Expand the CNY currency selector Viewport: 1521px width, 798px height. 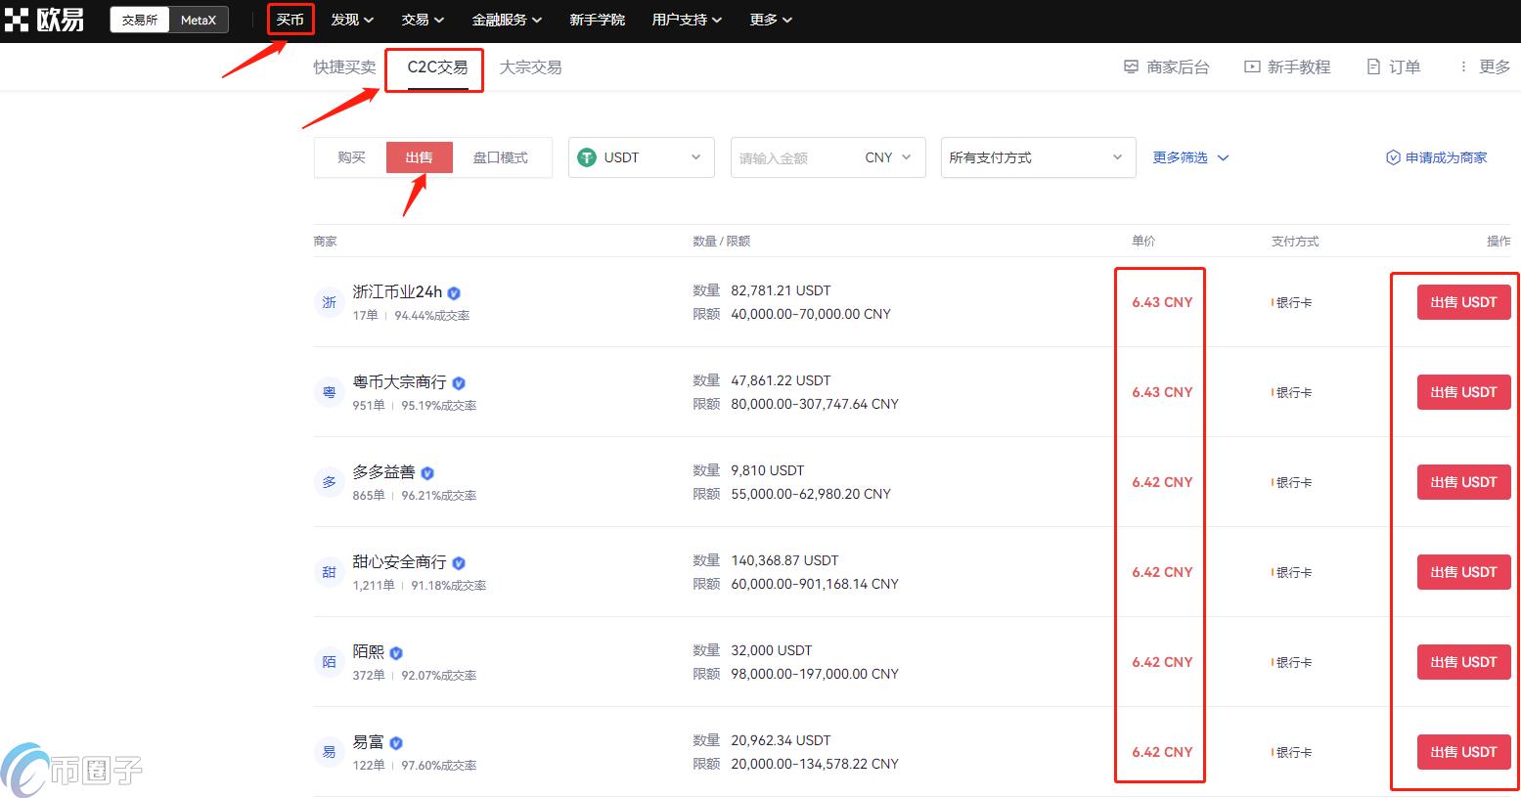(888, 157)
